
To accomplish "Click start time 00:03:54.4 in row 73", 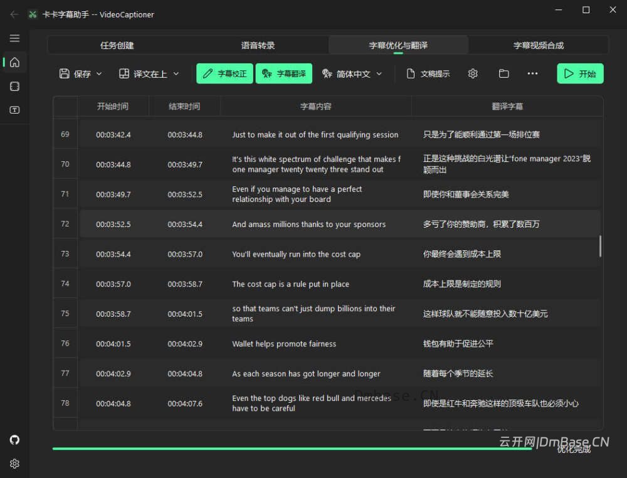I will click(x=113, y=255).
